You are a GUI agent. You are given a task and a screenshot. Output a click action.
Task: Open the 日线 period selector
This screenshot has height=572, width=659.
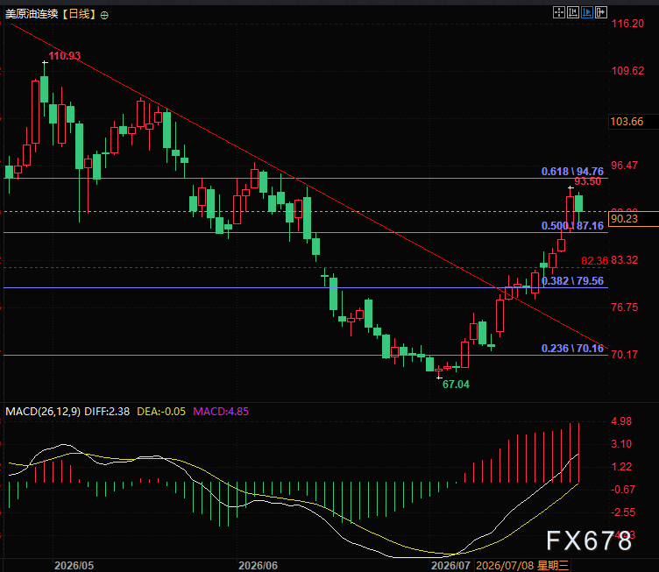79,14
